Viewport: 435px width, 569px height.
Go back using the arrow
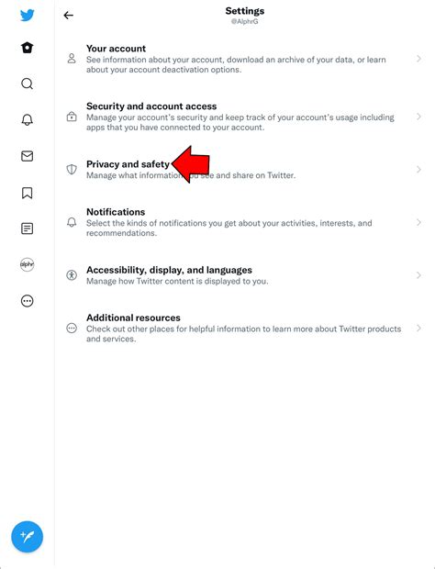tap(68, 16)
